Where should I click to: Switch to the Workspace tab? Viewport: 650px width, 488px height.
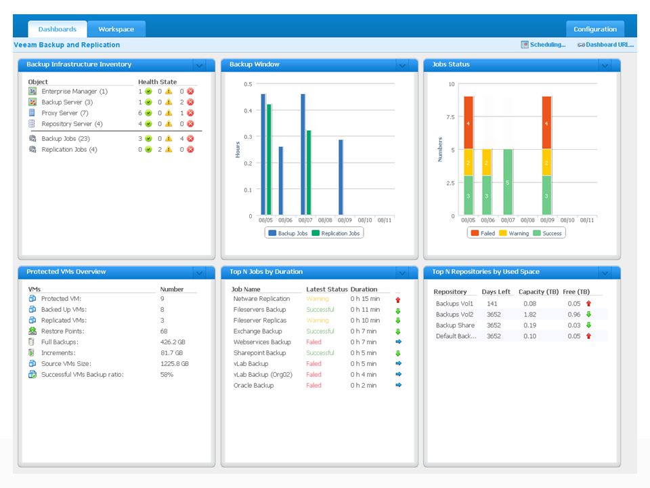[116, 29]
